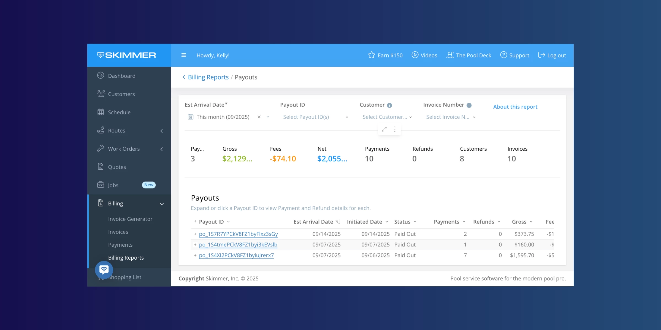Click the Earn $150 star icon
Screen dimensions: 661x330
tap(372, 55)
